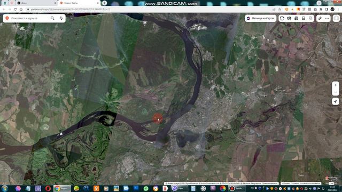Screen dimensions: 342x192
Task: Open the tab search dropdown chevron
Action: [x=319, y=3]
